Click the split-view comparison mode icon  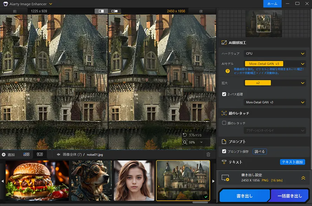tap(101, 11)
